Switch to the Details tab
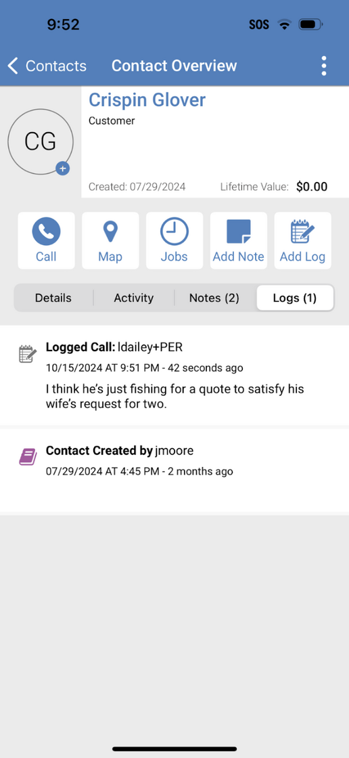 53,298
